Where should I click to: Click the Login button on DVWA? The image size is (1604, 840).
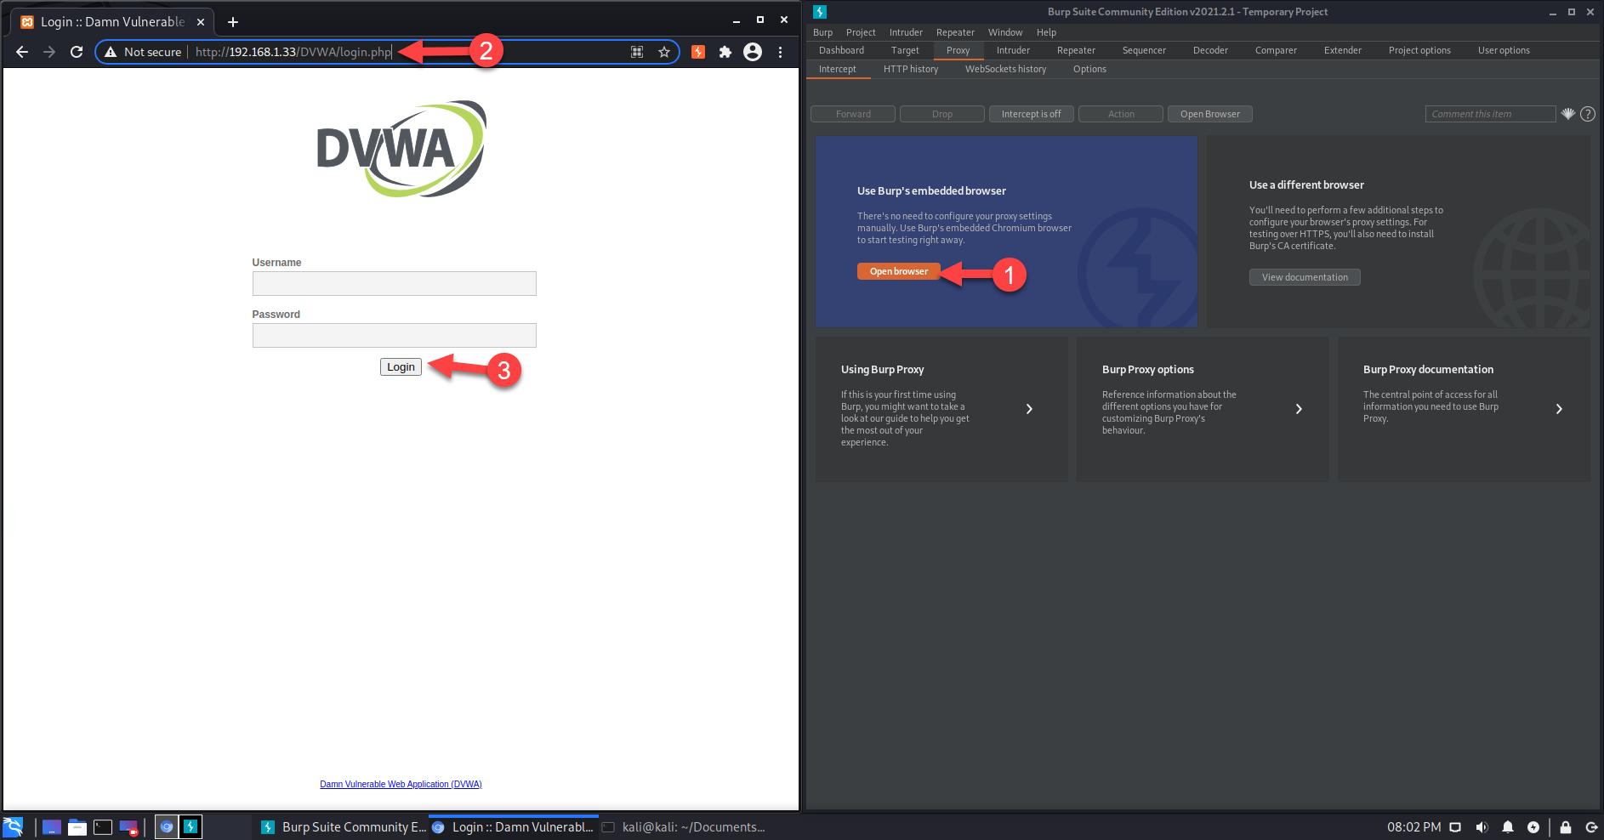coord(401,366)
